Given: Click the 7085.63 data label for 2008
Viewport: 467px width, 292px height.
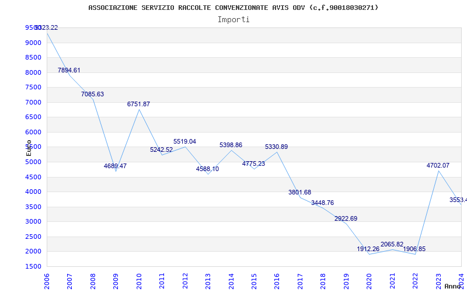Looking at the screenshot, I should pyautogui.click(x=92, y=94).
